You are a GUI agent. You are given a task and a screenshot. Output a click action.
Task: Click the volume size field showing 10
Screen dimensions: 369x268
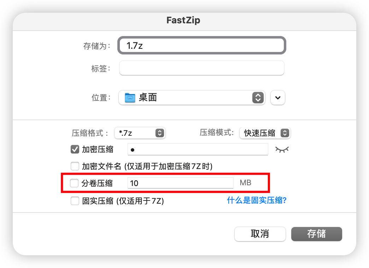[x=181, y=183]
